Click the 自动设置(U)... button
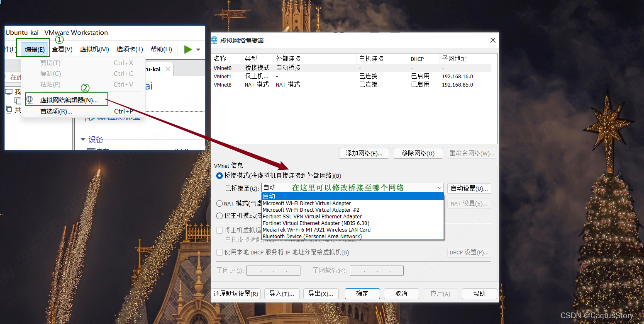This screenshot has width=644, height=324. (x=469, y=189)
